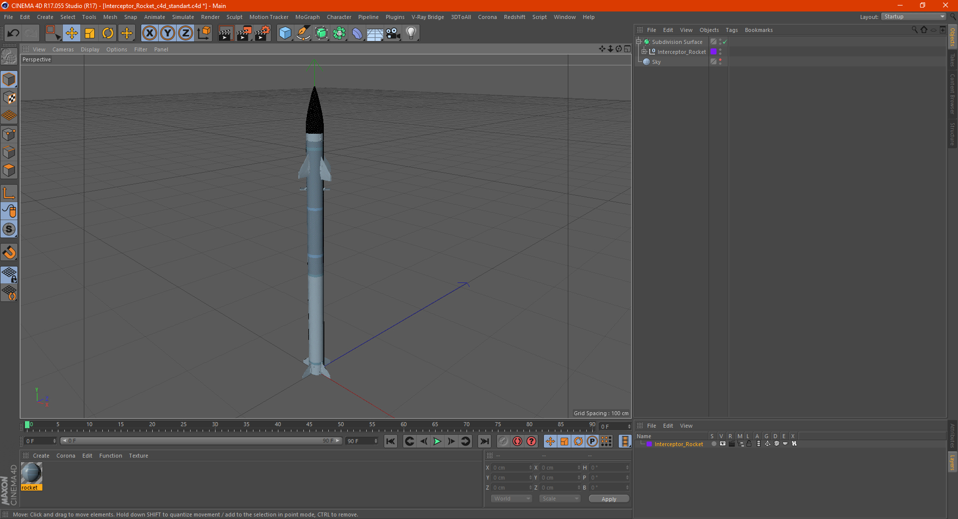Switch to Edges mode in sidebar
Viewport: 958px width, 519px height.
tap(9, 152)
